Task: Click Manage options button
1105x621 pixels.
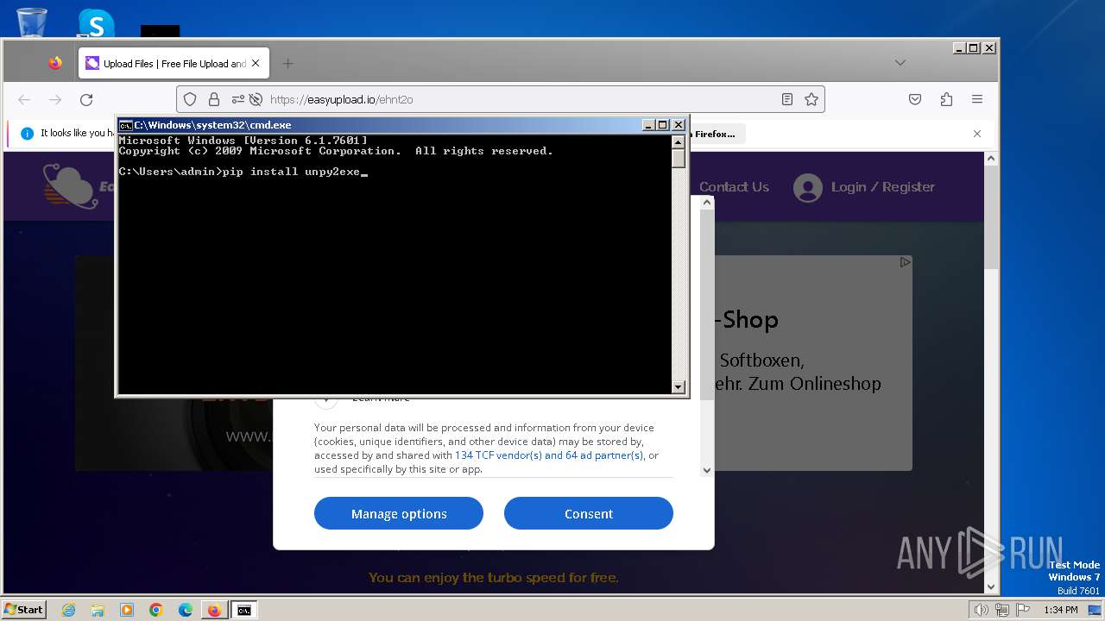Action: click(x=399, y=513)
